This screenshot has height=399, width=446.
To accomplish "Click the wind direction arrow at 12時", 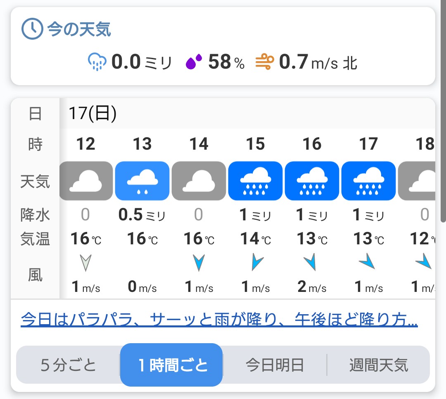I will (x=85, y=263).
